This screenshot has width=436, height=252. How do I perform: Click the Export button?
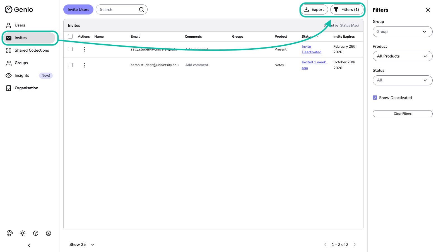point(314,9)
